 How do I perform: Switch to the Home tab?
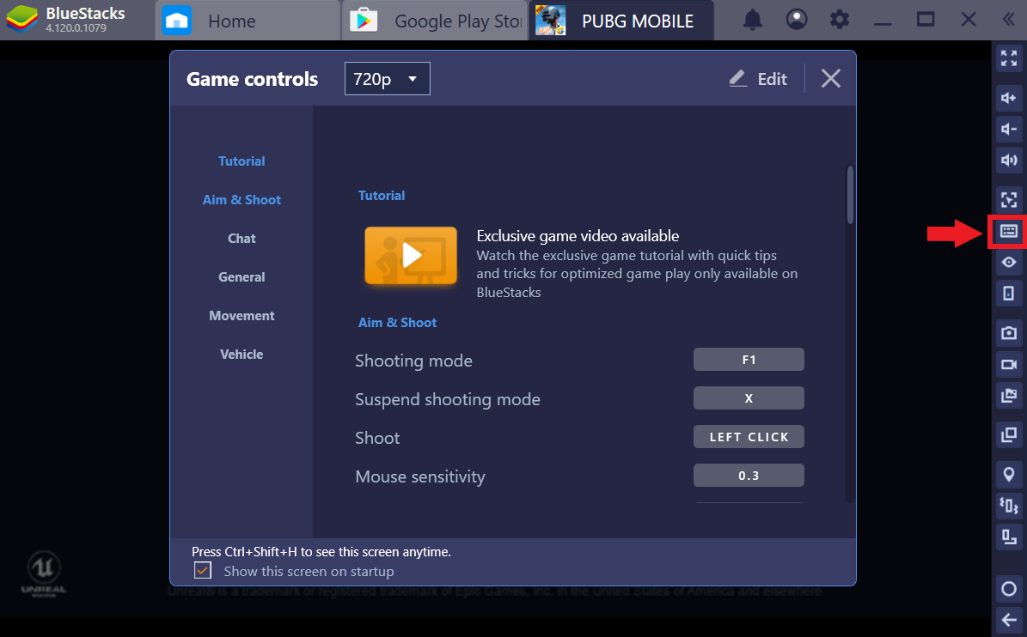[248, 21]
